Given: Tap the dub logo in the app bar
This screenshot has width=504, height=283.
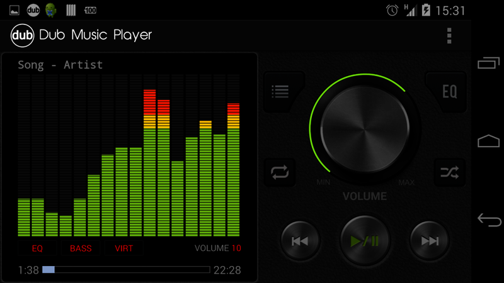Looking at the screenshot, I should coord(22,35).
